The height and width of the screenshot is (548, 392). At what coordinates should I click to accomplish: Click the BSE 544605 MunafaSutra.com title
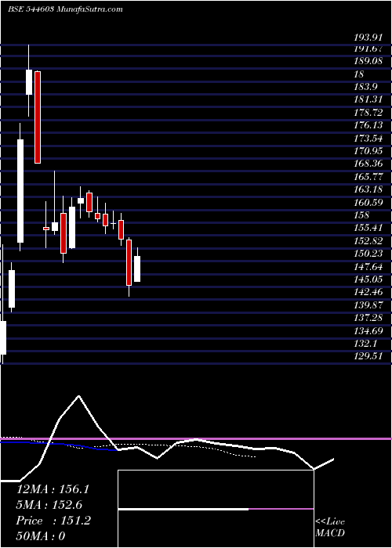tap(65, 9)
